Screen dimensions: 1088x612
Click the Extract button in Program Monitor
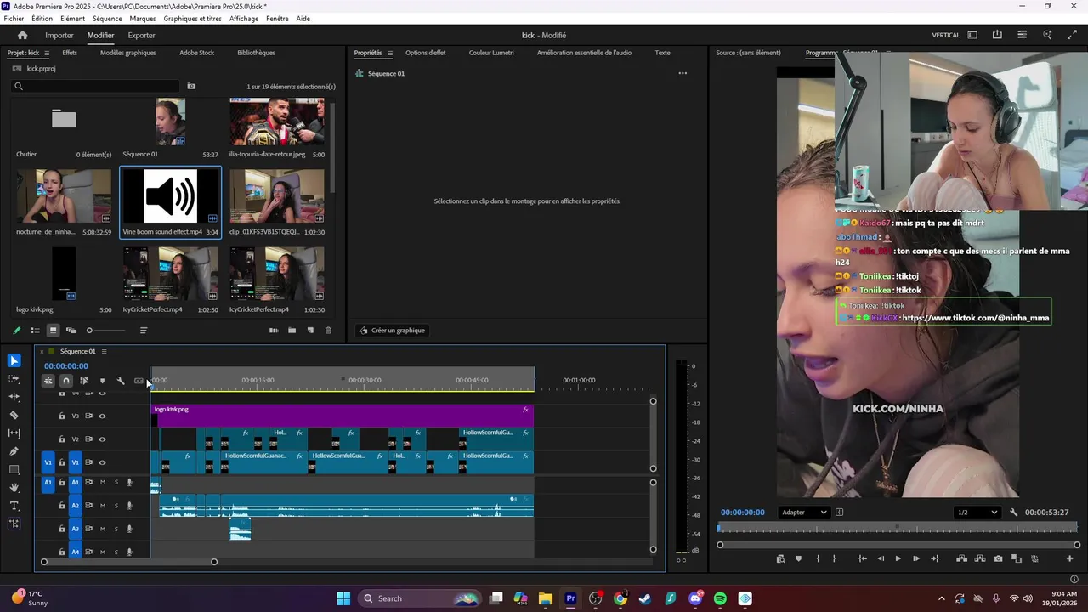(980, 558)
